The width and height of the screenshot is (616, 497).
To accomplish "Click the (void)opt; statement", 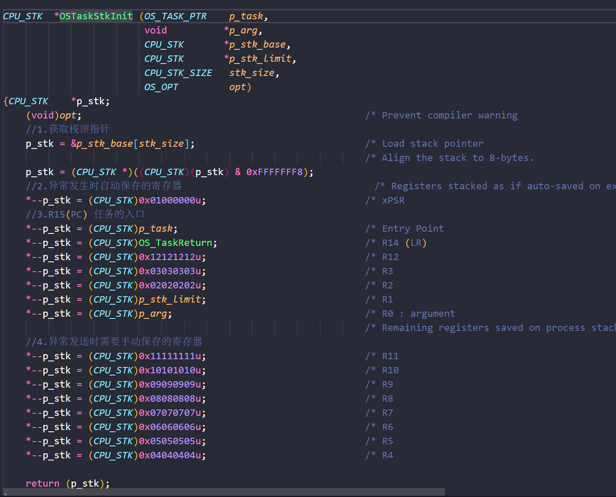I will tap(54, 115).
